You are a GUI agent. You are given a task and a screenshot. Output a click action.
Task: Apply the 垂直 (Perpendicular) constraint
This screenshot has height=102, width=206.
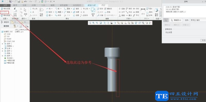[122, 15]
